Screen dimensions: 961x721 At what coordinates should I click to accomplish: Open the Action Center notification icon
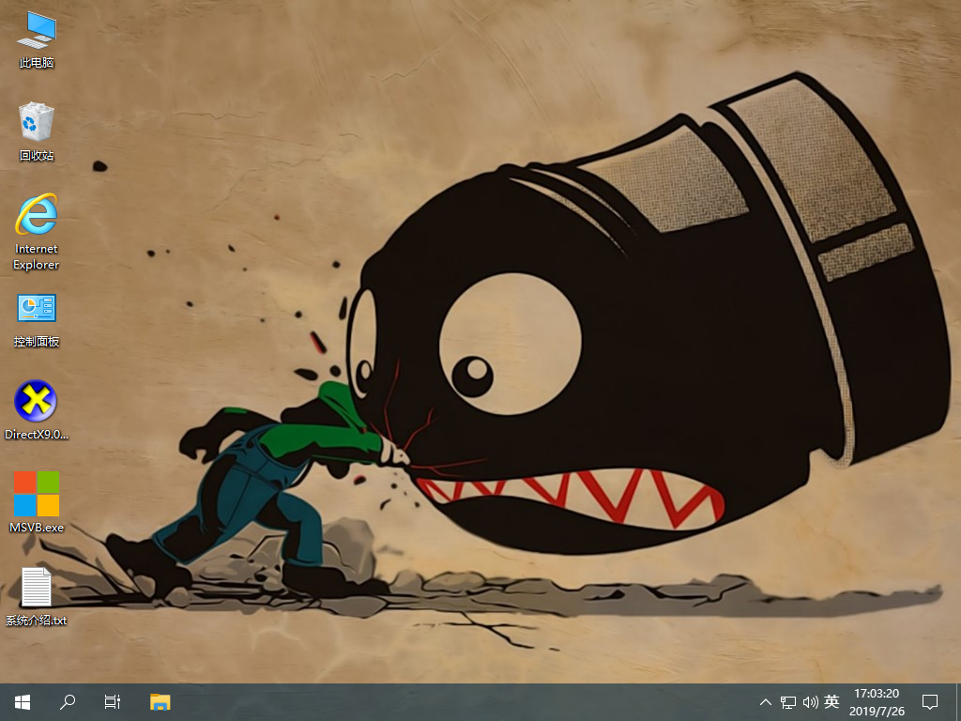click(930, 702)
